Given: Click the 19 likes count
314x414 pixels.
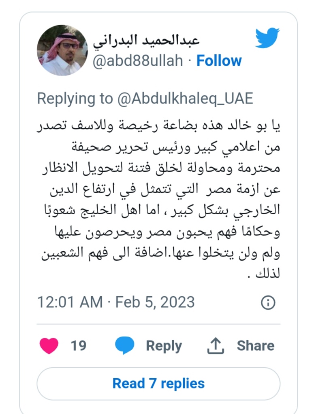Looking at the screenshot, I should coord(78,346).
